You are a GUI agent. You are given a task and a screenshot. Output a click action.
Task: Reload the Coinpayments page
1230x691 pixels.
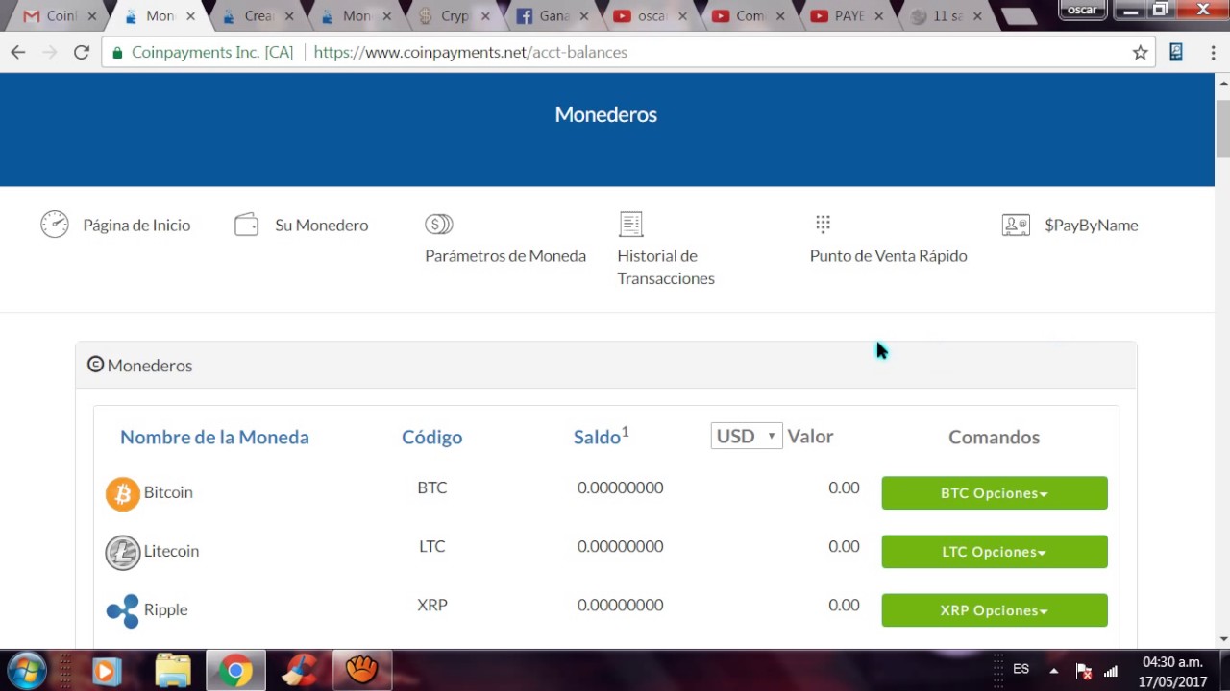tap(82, 53)
